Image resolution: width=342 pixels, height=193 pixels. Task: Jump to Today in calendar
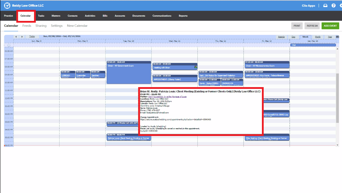[32, 36]
